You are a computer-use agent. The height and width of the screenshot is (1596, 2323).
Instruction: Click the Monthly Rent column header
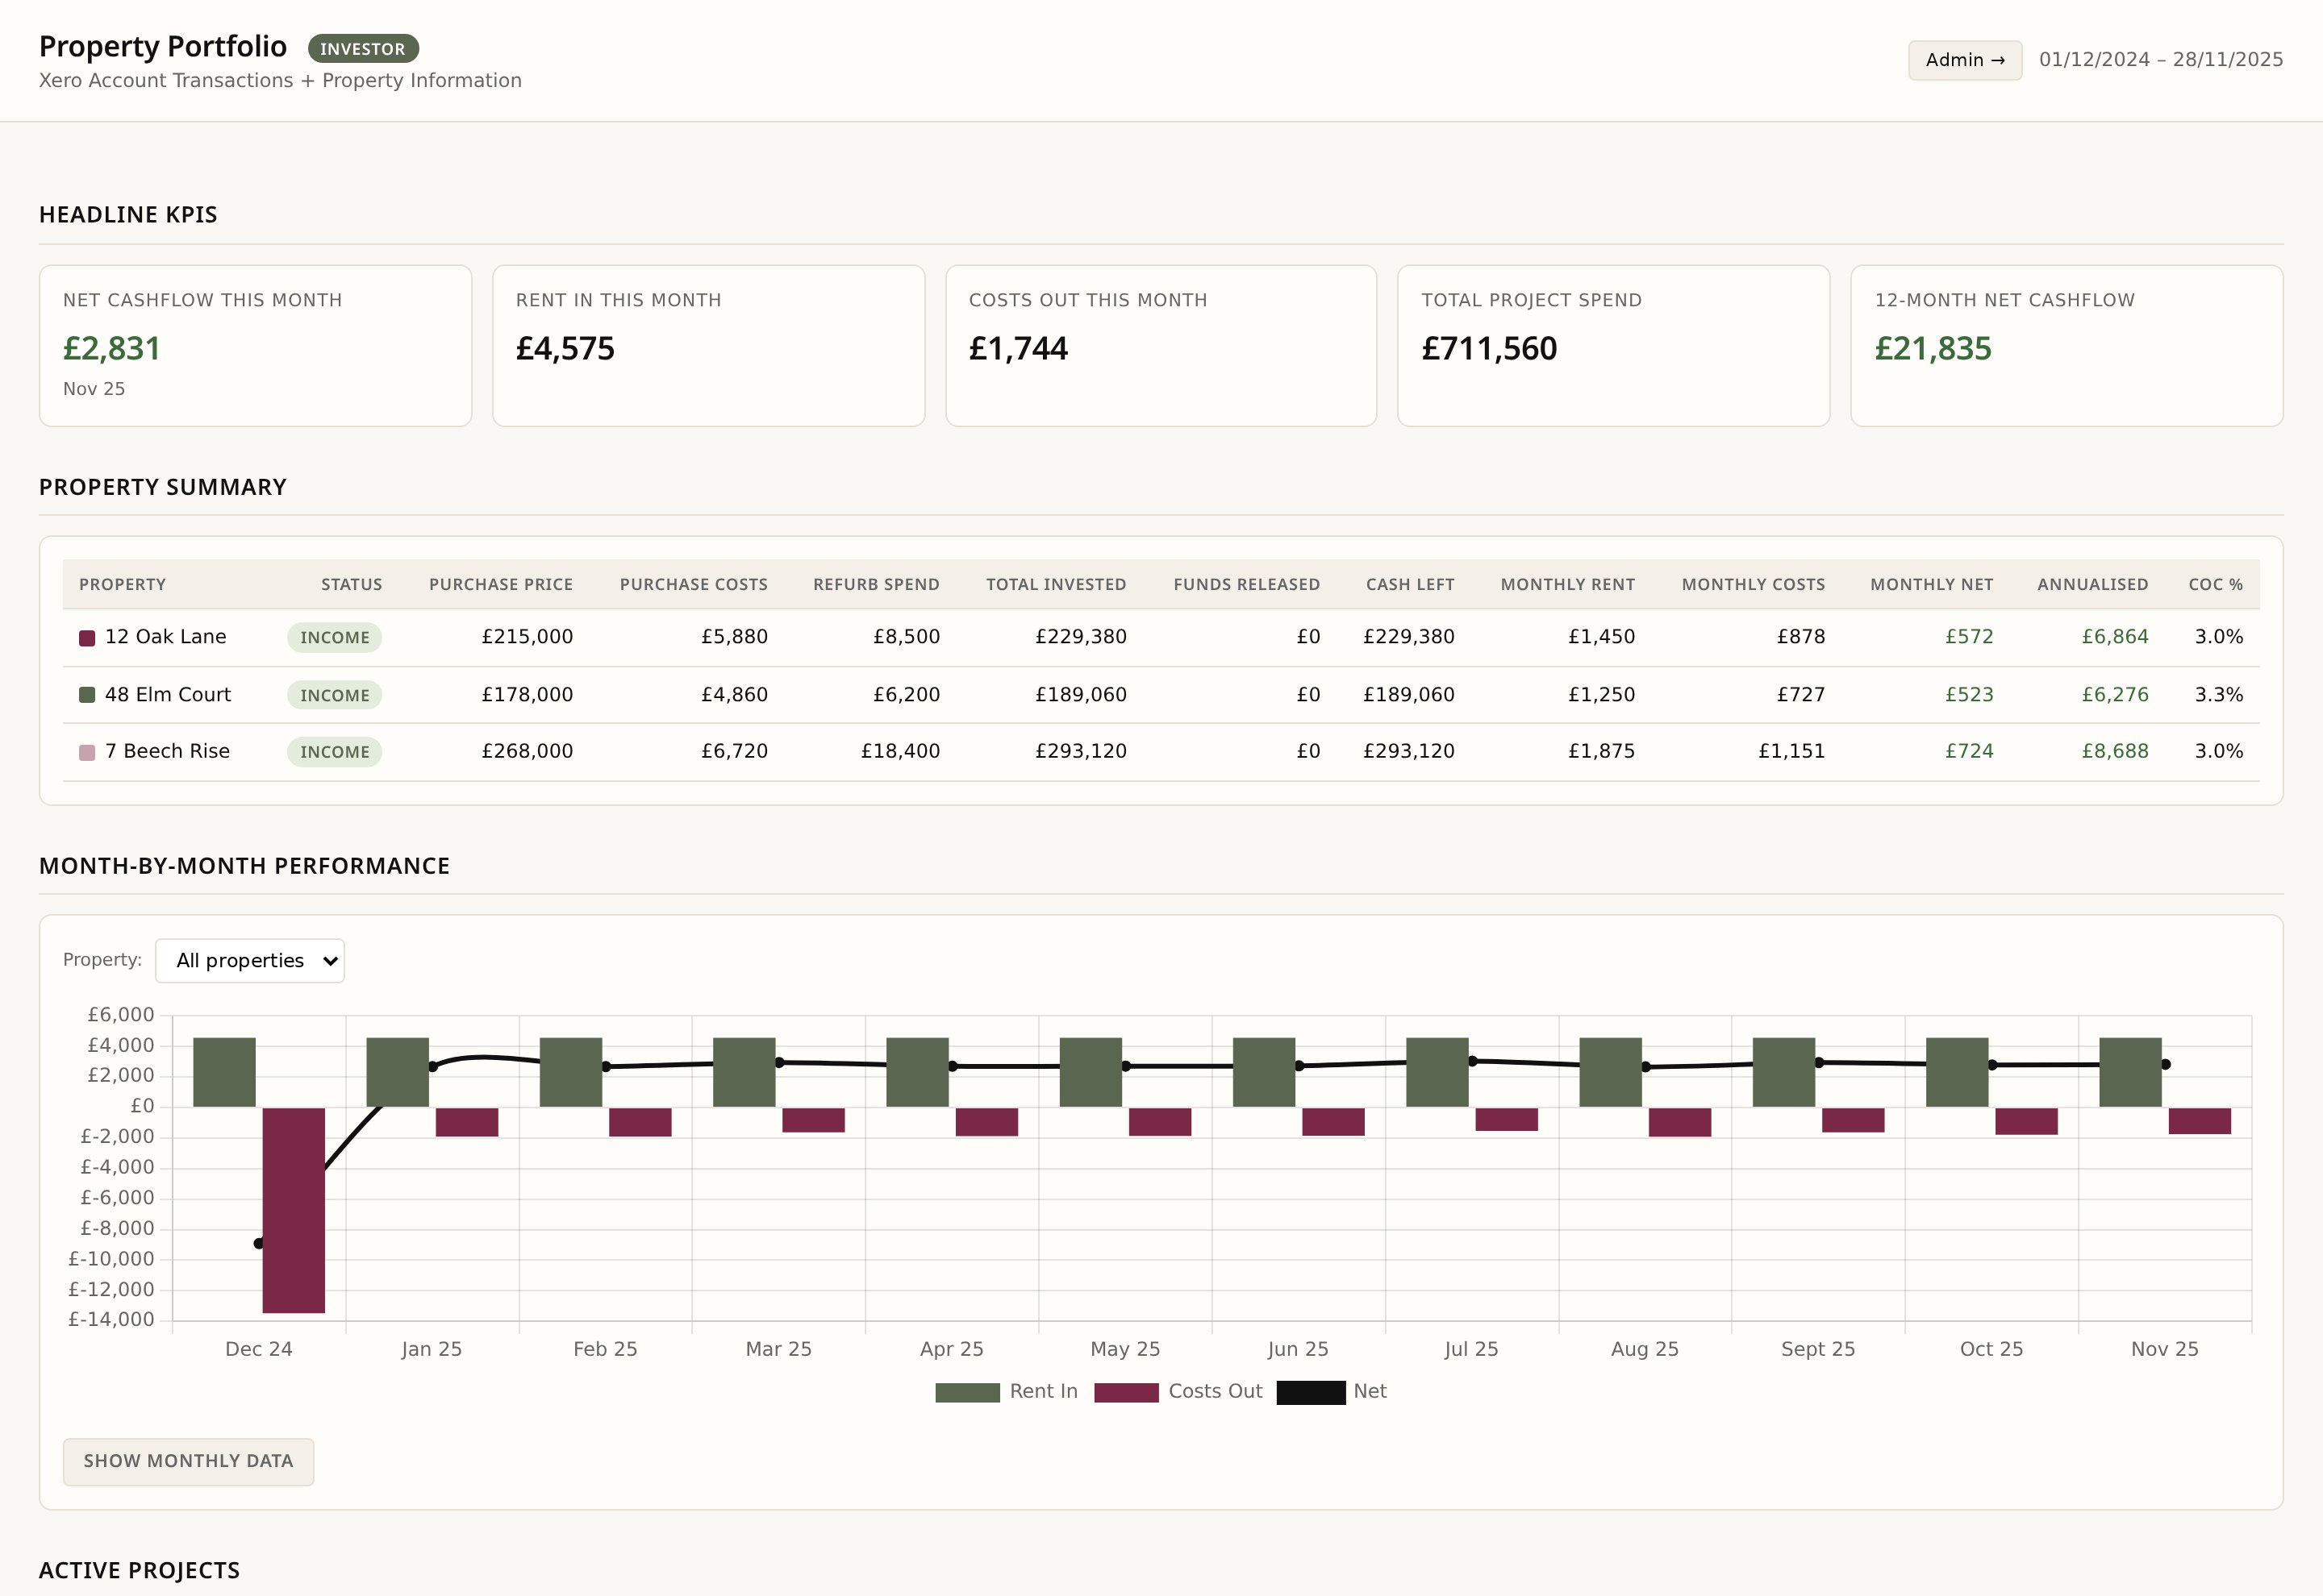[x=1568, y=584]
